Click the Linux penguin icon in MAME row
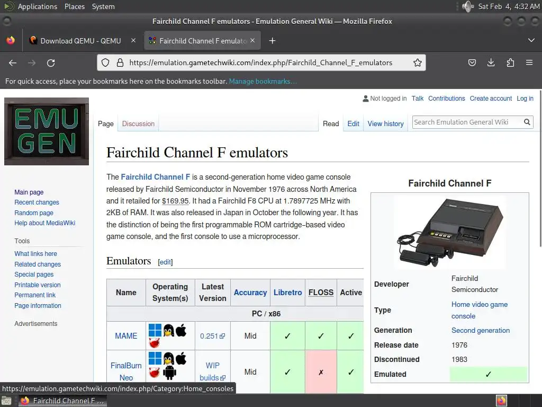 click(169, 330)
